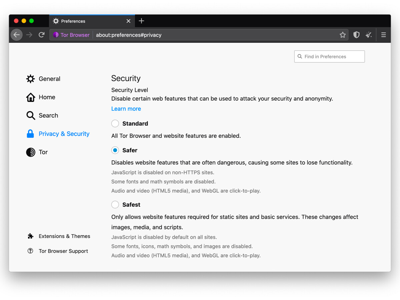Click the Security heading text
This screenshot has height=300, width=400.
(x=126, y=78)
